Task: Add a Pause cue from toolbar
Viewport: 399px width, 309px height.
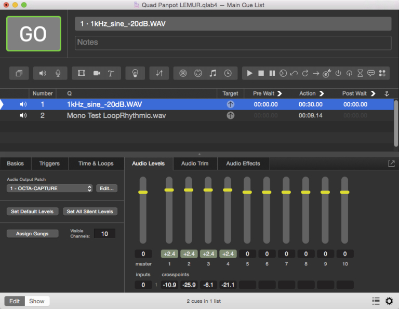Action: [x=272, y=73]
